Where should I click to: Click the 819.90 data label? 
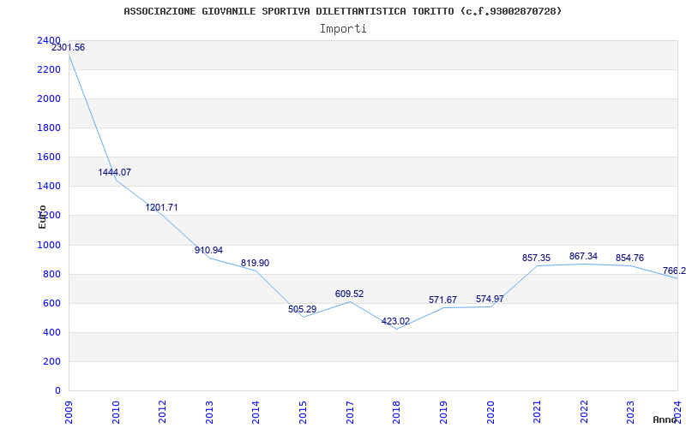click(255, 264)
